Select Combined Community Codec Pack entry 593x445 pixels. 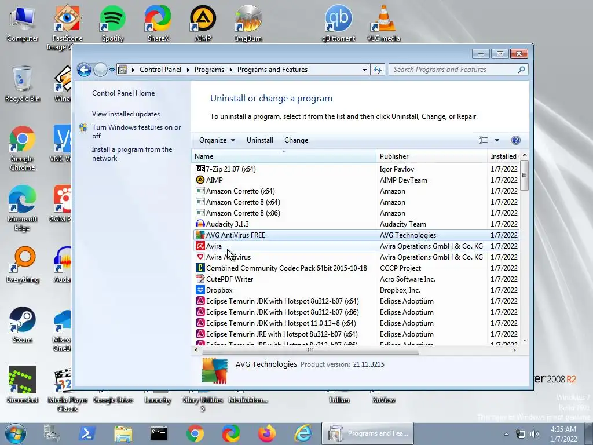356,268
